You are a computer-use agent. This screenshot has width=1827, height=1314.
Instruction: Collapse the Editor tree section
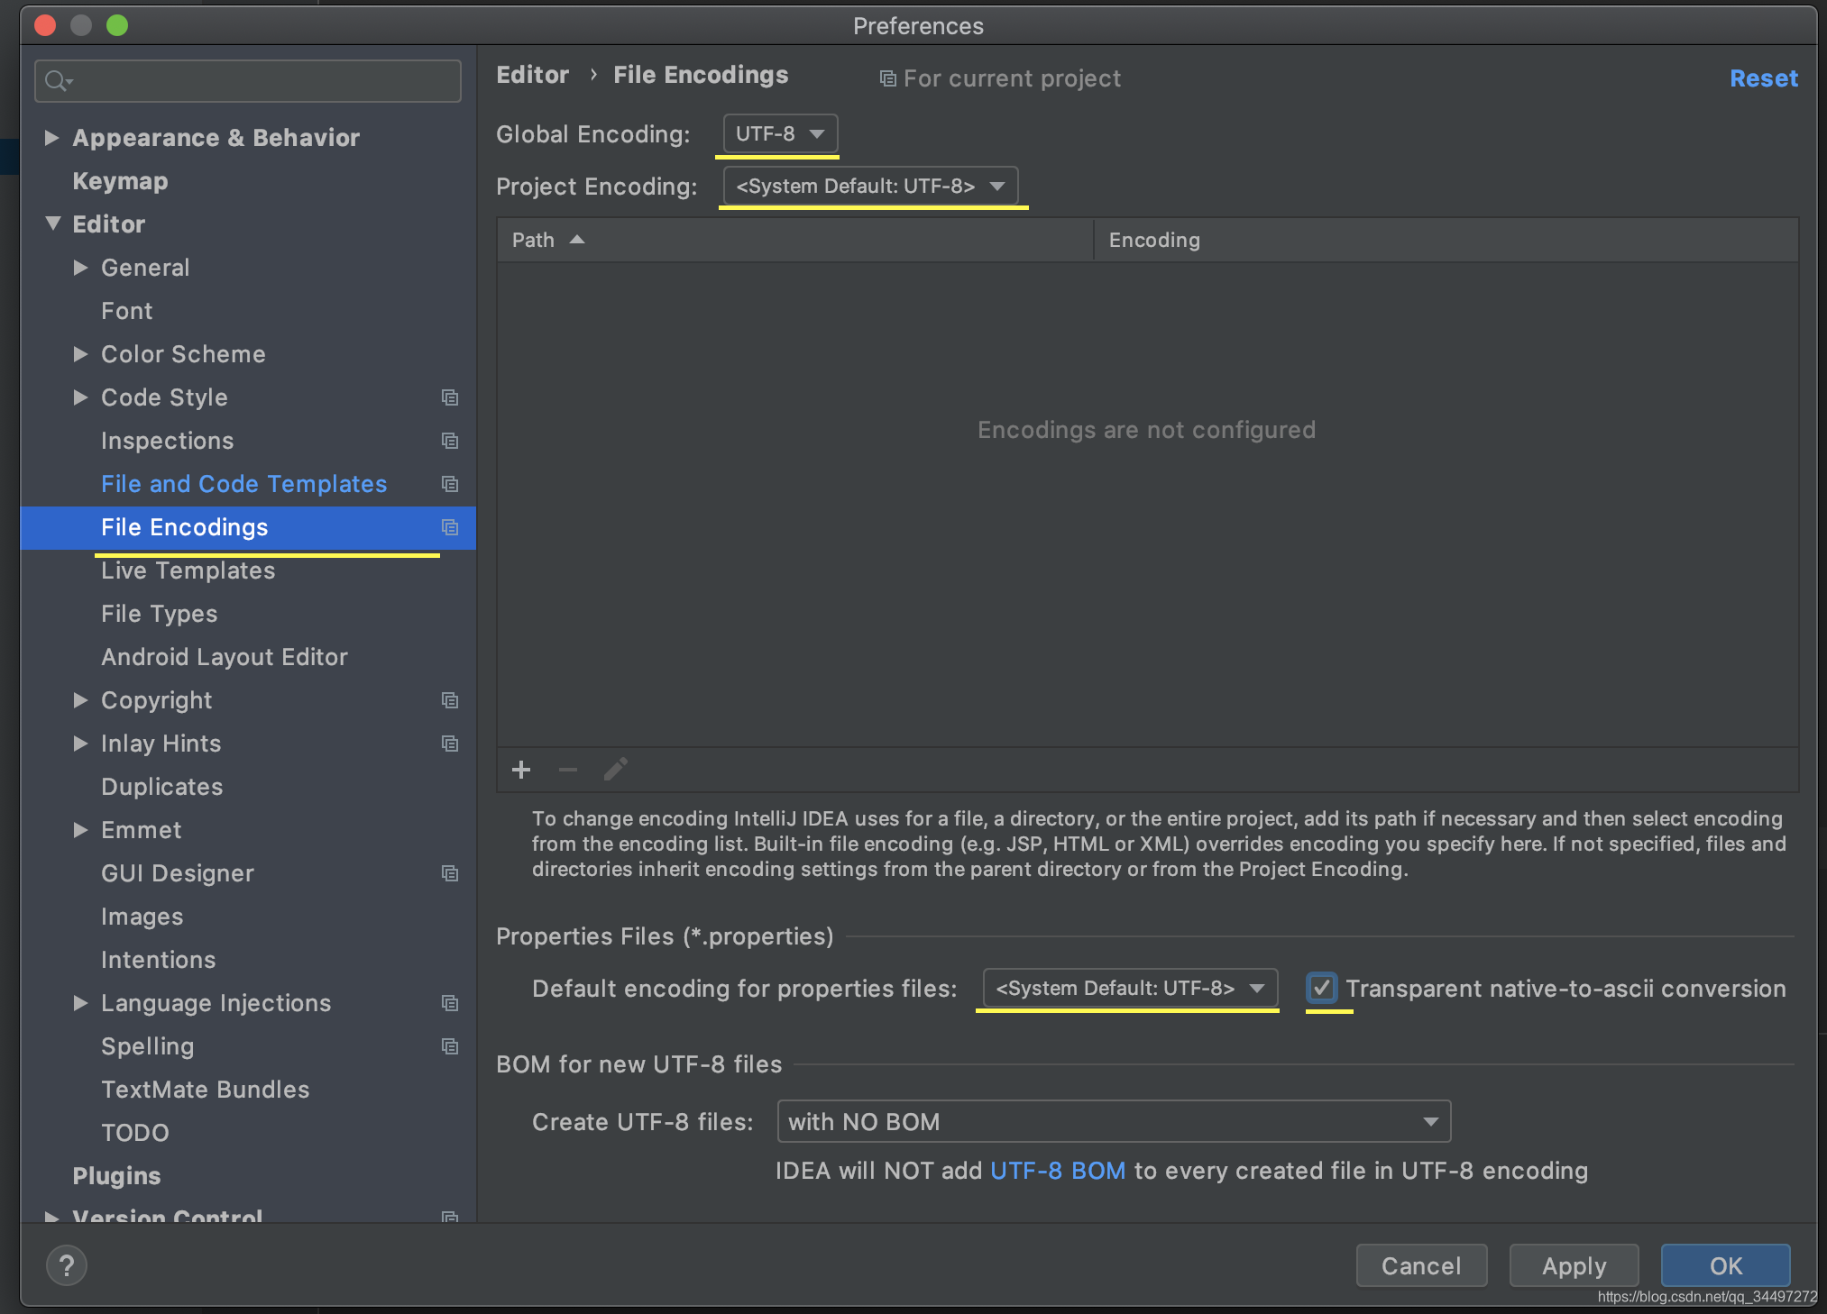pos(52,224)
